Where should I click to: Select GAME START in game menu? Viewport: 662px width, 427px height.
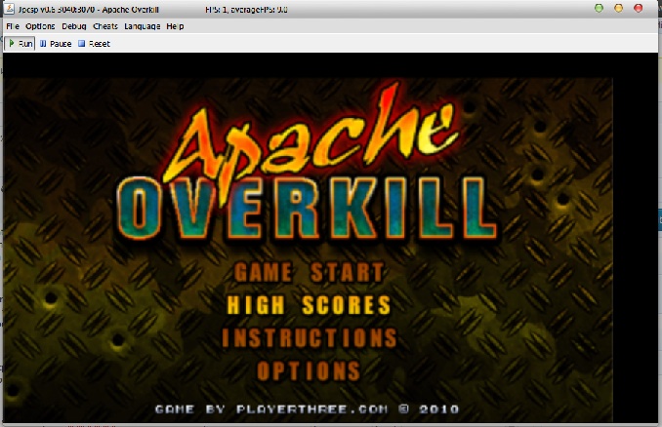click(310, 272)
